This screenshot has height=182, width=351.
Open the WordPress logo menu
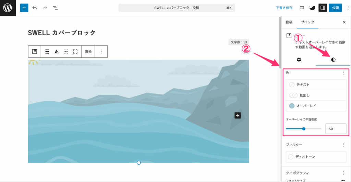tap(8, 8)
